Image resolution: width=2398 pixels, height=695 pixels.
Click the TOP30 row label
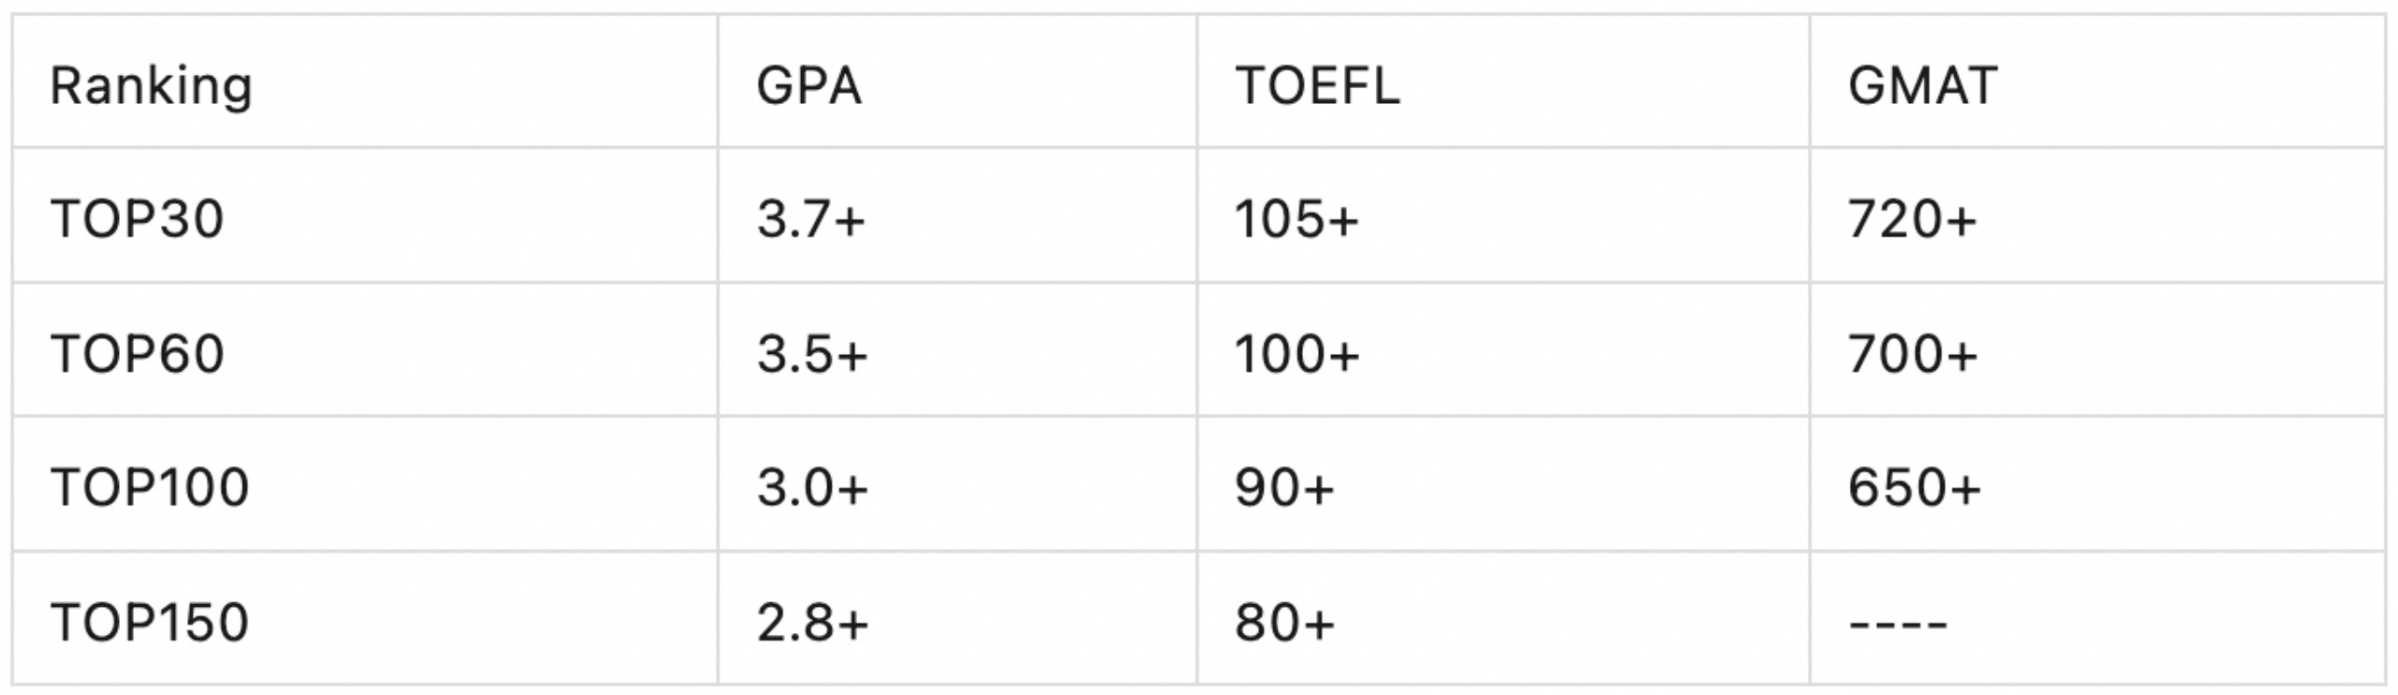(x=365, y=215)
